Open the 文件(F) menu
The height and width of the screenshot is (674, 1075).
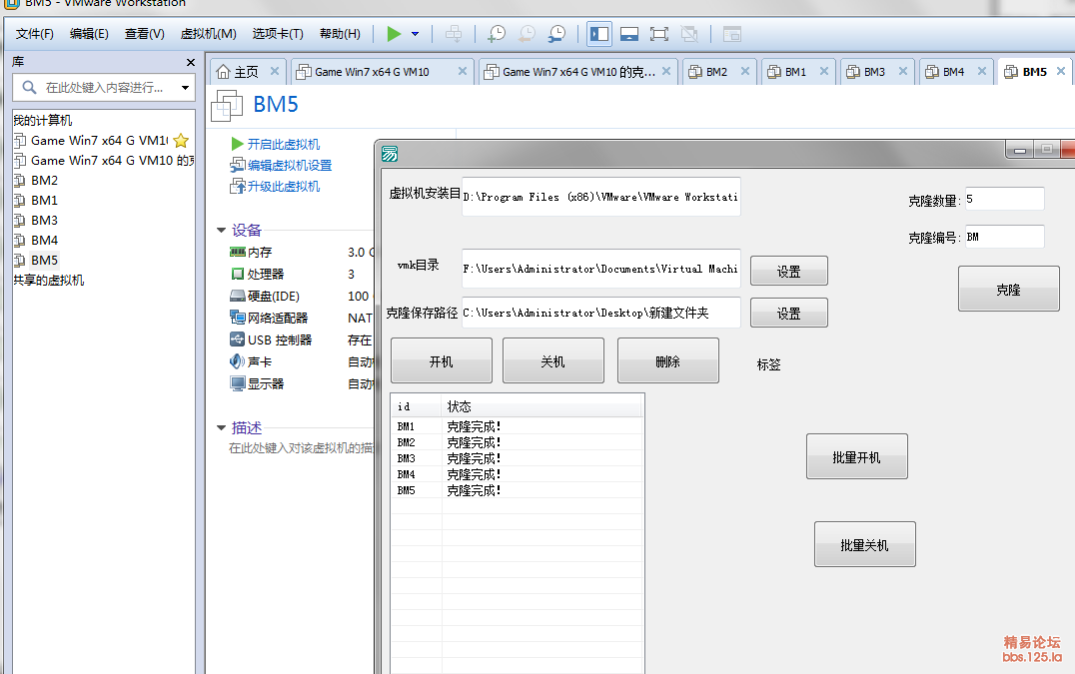(x=34, y=34)
